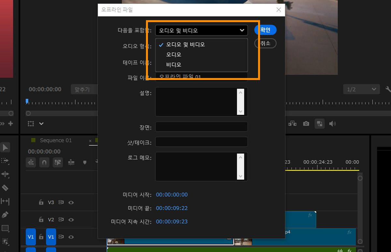The image size is (391, 252).
Task: Open the 맞추기 zoom level dropdown
Action: pos(84,89)
